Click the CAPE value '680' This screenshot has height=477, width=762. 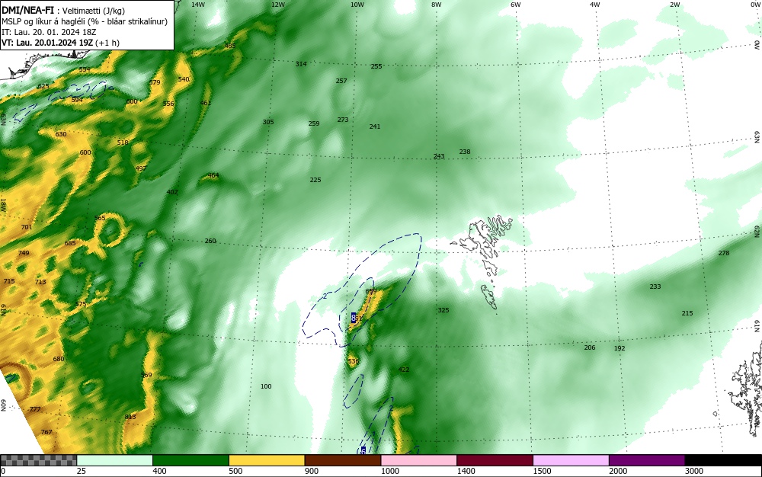[59, 359]
